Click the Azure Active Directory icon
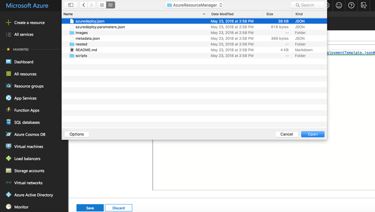Image resolution: width=375 pixels, height=212 pixels. 8,195
